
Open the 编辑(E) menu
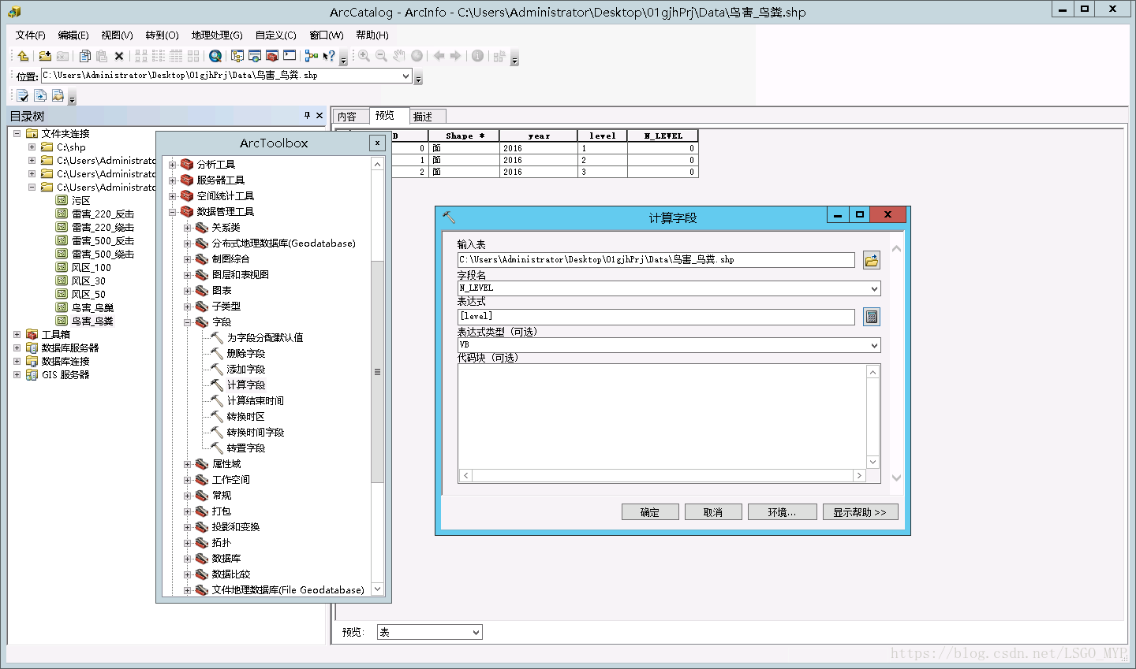click(73, 35)
